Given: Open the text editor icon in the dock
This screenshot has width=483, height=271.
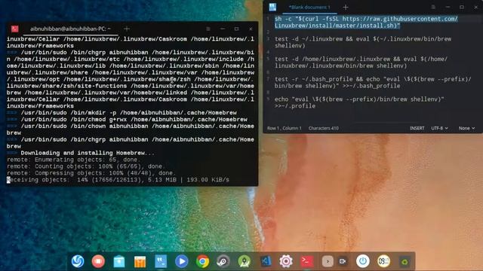Looking at the screenshot, I should coord(161,261).
